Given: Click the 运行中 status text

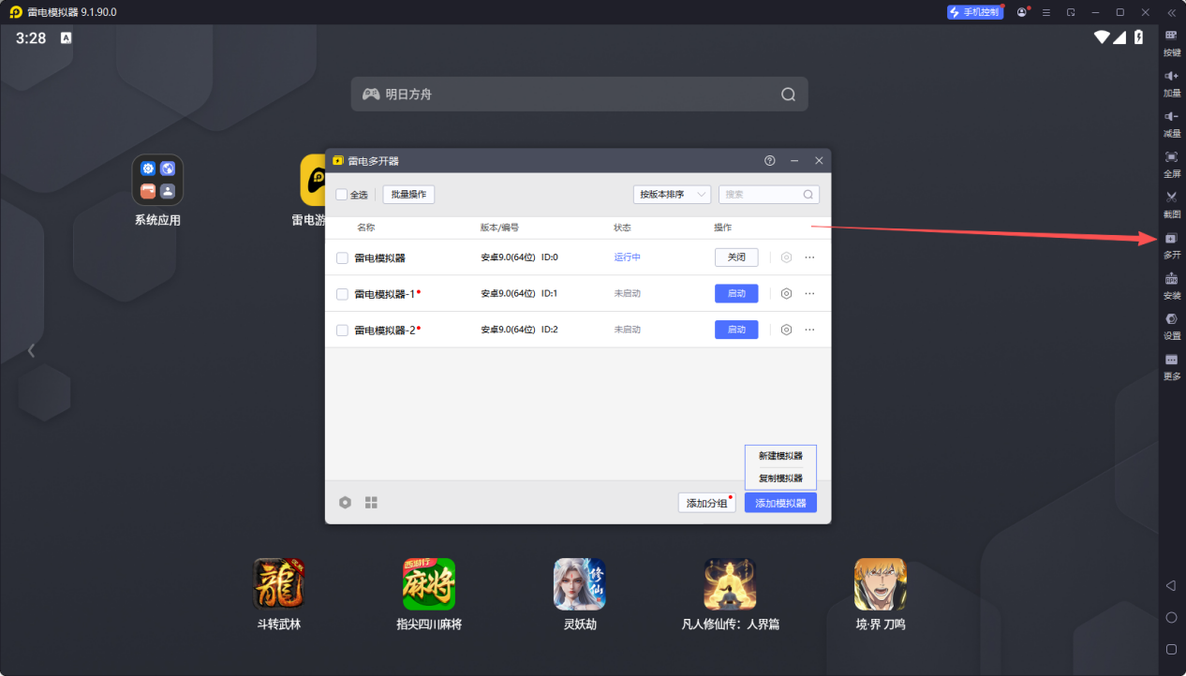Looking at the screenshot, I should pos(628,257).
